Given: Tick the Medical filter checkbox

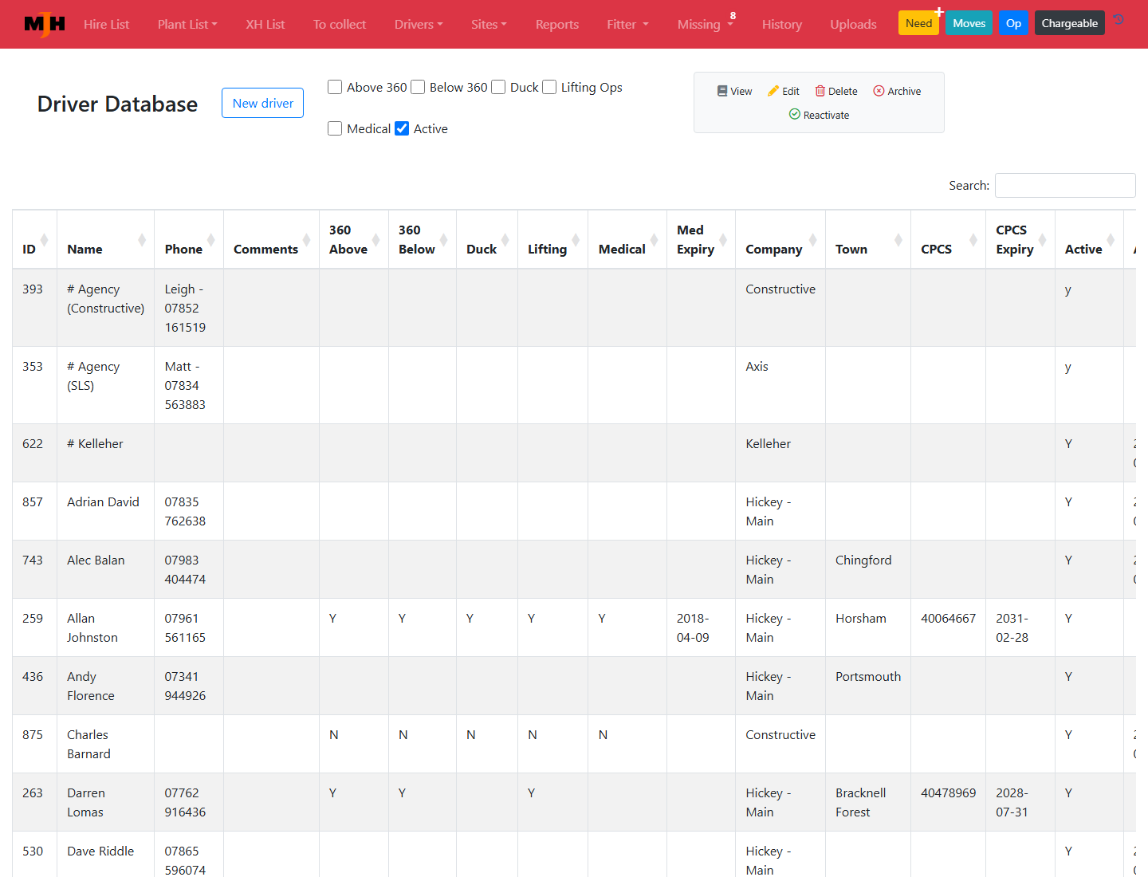Looking at the screenshot, I should click(335, 128).
